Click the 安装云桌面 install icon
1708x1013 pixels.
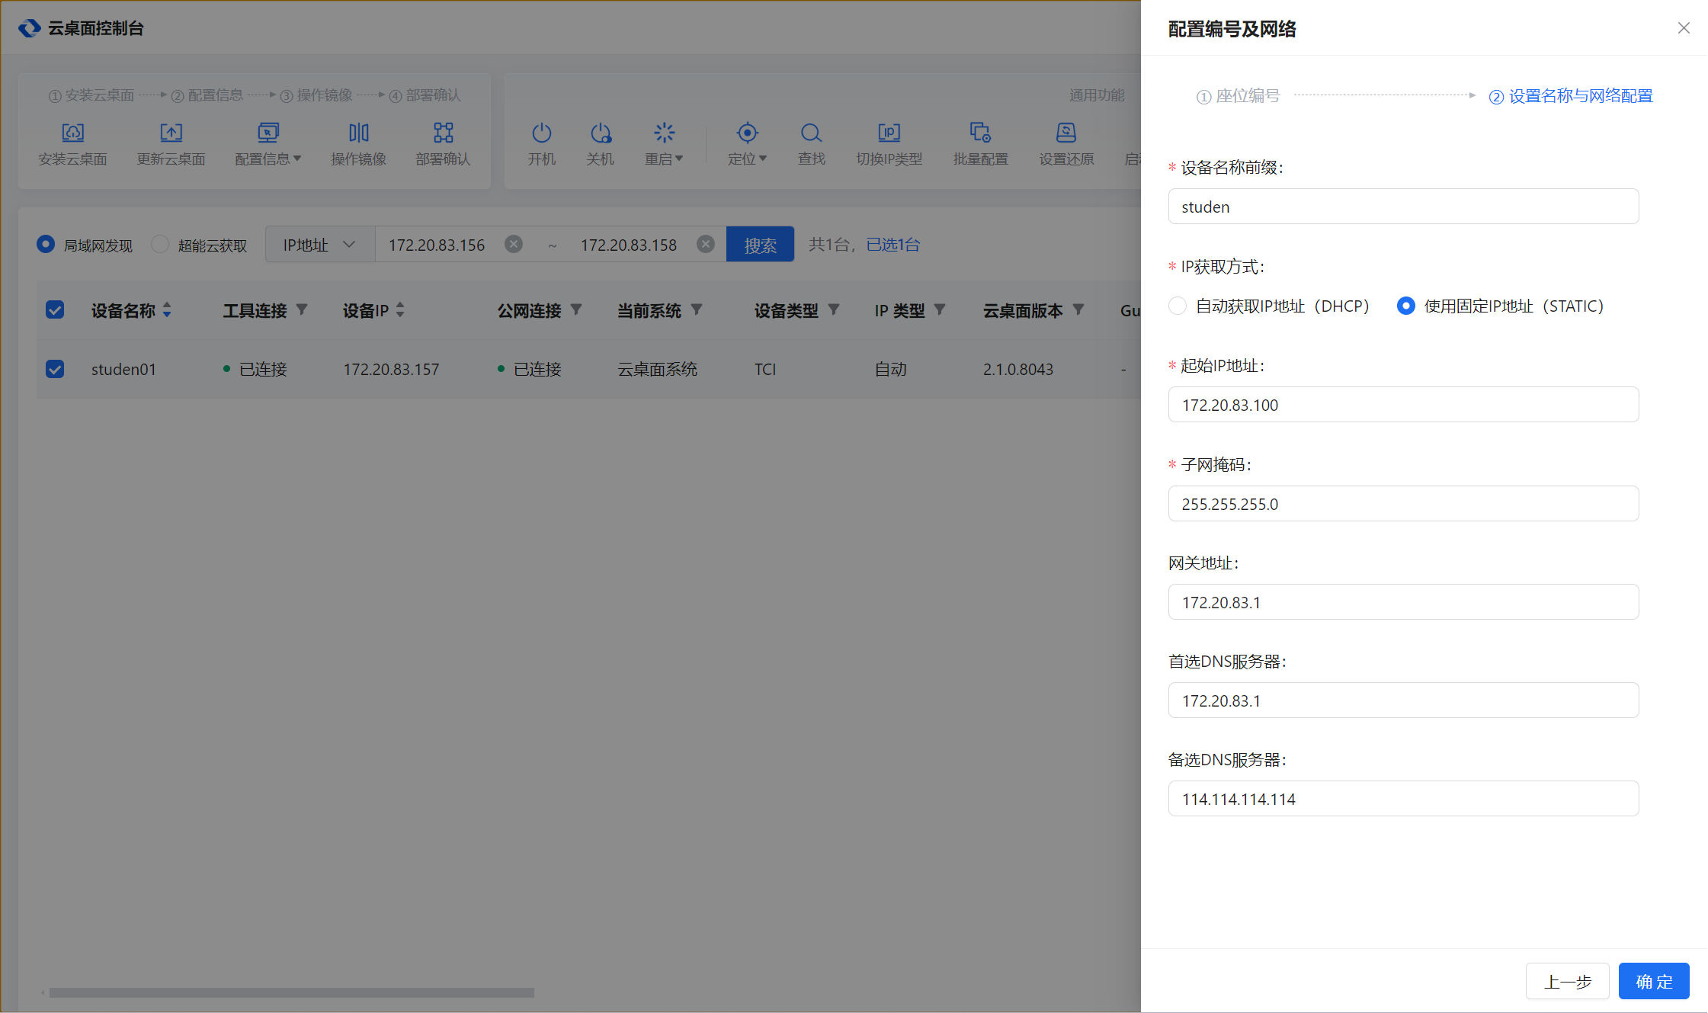73,133
